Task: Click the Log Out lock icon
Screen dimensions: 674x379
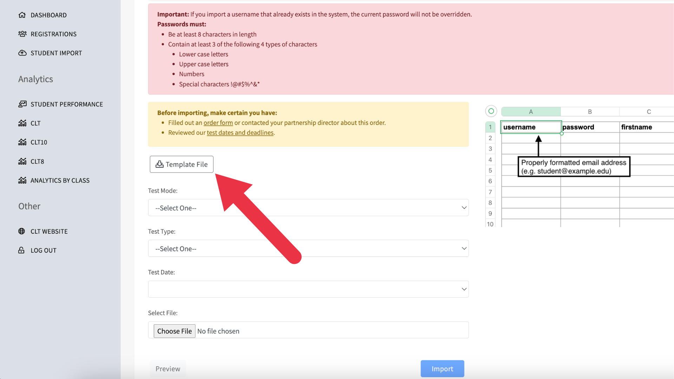Action: [21, 250]
